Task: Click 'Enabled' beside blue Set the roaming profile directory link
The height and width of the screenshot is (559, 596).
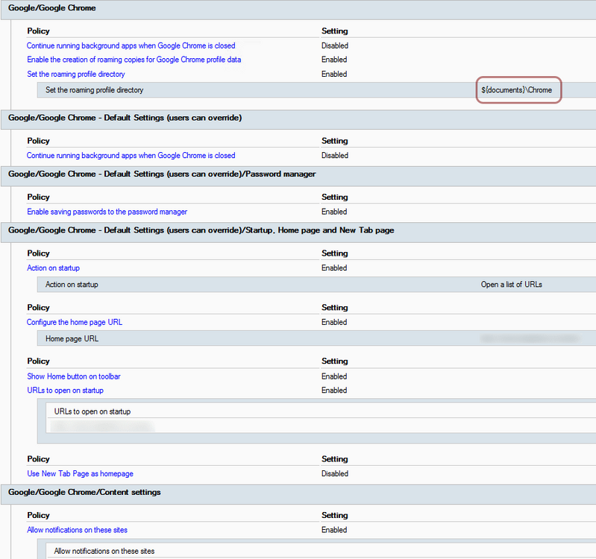Action: point(334,74)
